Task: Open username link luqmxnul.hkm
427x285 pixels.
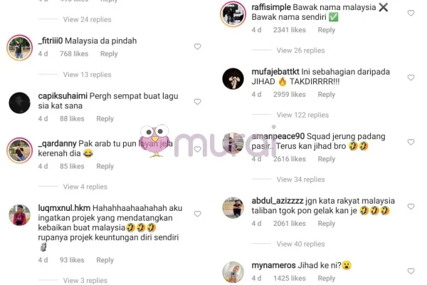Action: pos(64,208)
